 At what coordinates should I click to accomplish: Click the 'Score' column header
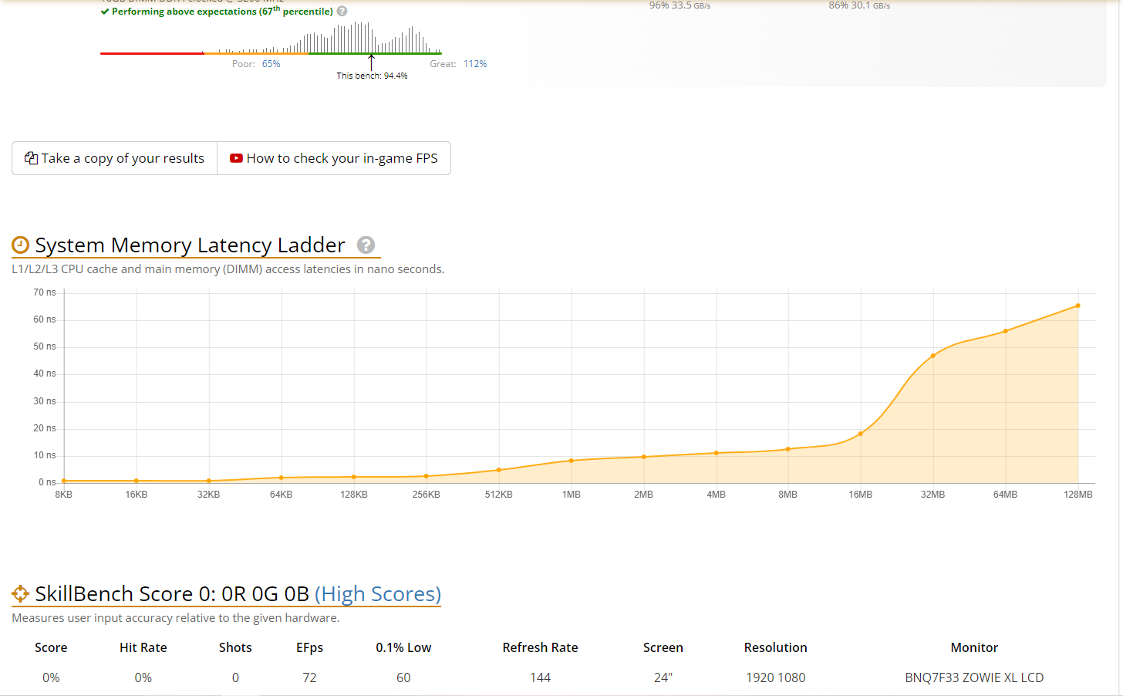pos(51,647)
